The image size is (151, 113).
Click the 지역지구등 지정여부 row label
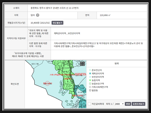tap(16, 38)
